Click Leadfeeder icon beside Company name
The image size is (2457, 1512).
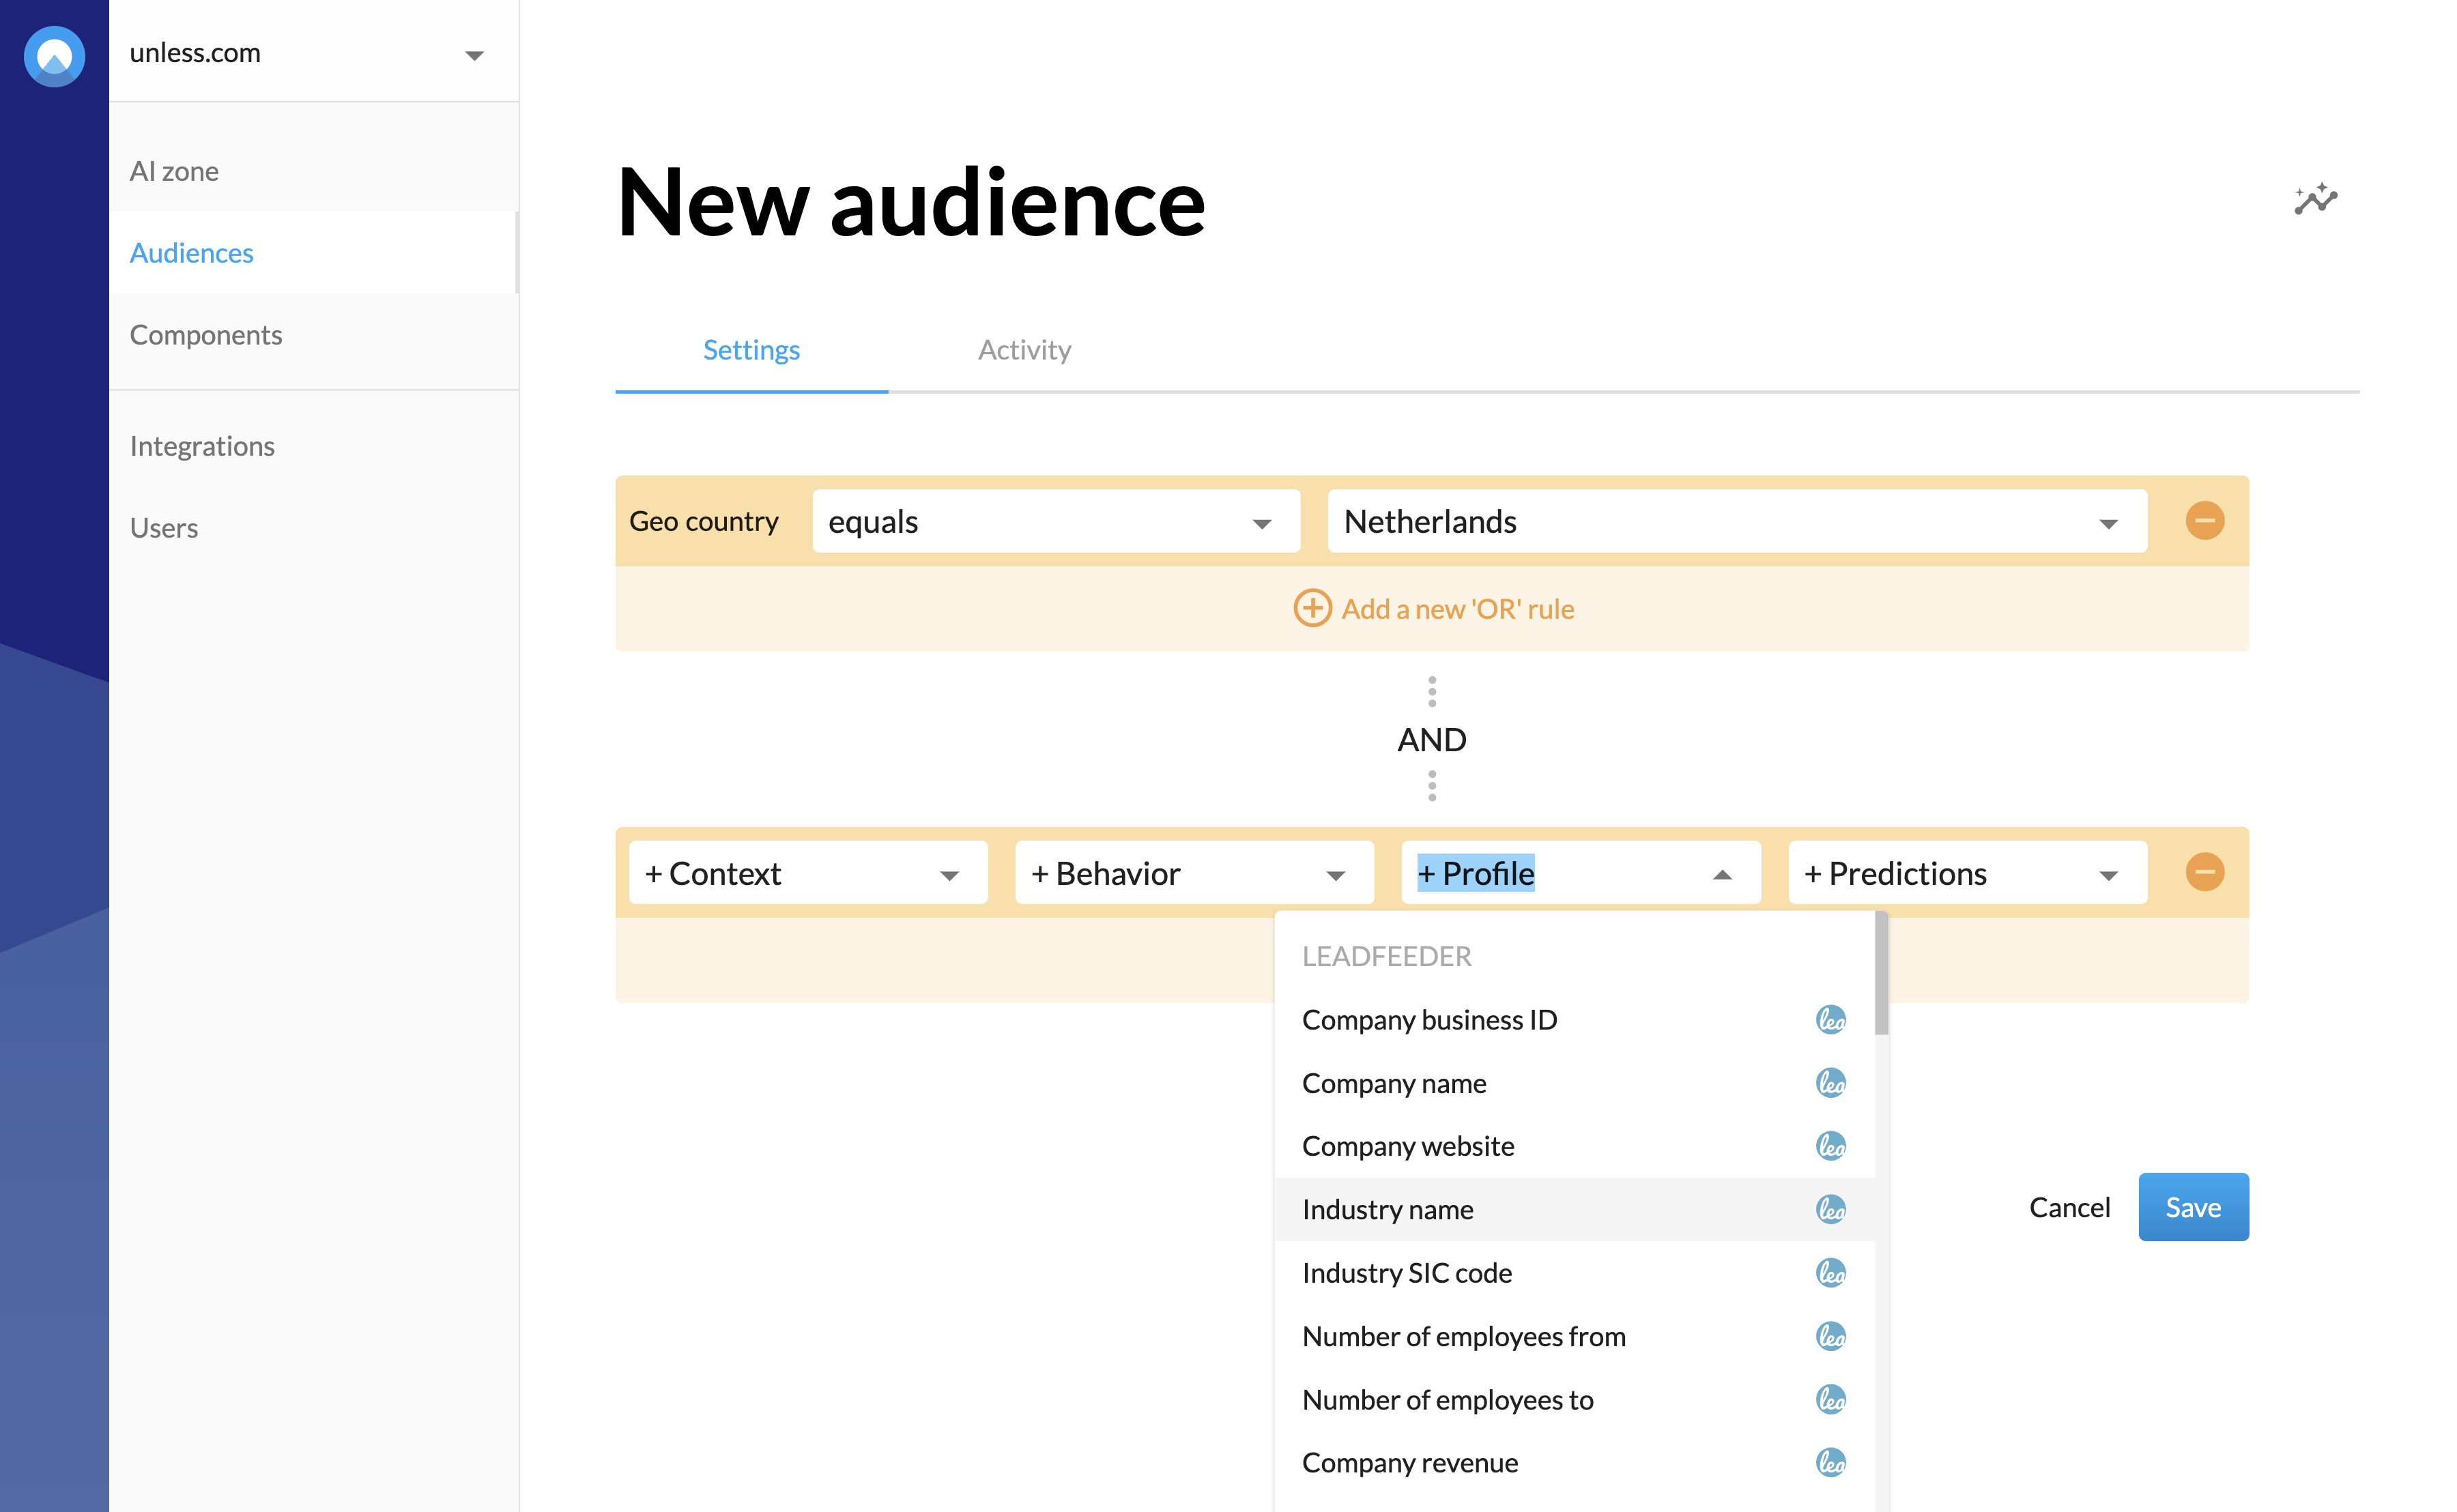point(1830,1083)
